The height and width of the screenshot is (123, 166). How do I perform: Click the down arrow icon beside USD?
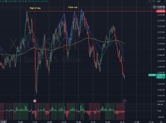click(149, 1)
